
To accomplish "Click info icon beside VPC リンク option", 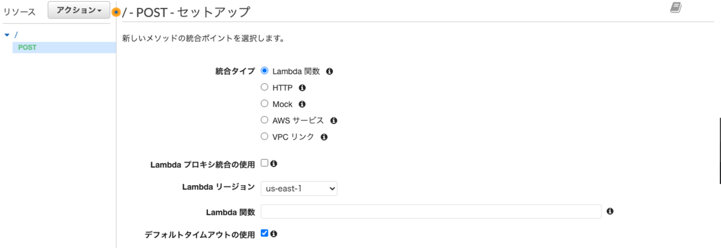I will [324, 137].
